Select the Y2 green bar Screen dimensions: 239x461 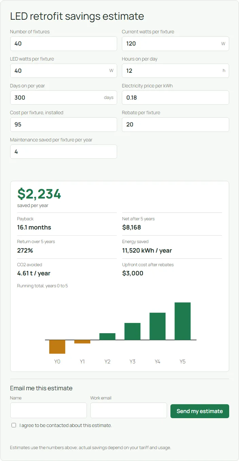click(x=107, y=337)
